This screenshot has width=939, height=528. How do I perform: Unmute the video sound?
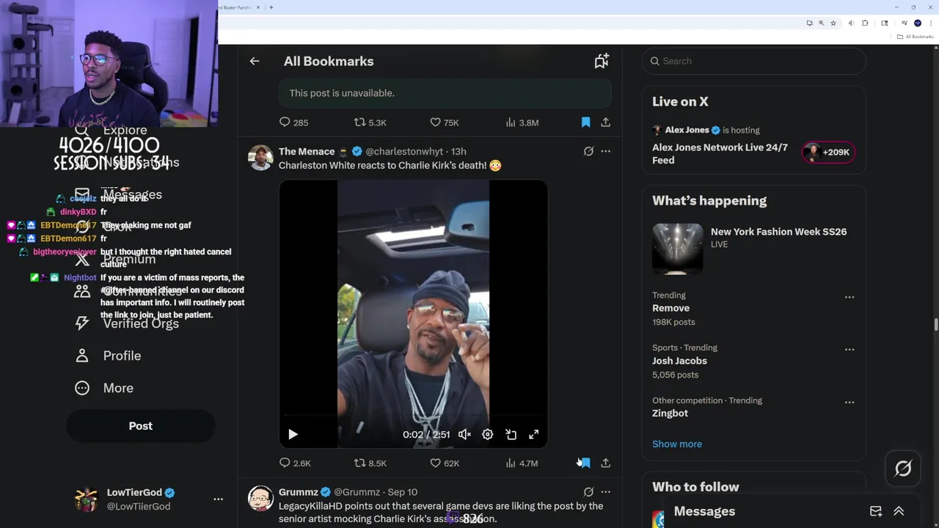pos(464,434)
